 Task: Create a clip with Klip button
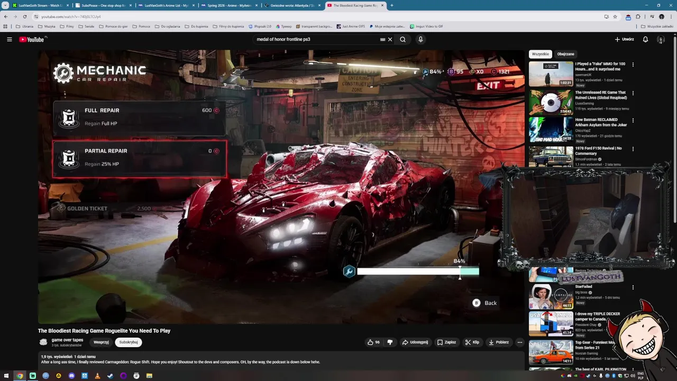[x=472, y=342]
